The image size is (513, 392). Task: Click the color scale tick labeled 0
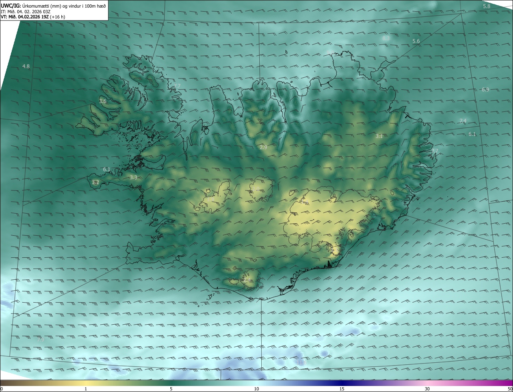tap(2, 389)
